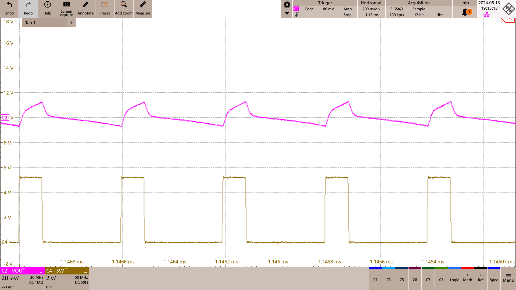Click the network connection status icon
This screenshot has height=290, width=516.
coord(487,15)
